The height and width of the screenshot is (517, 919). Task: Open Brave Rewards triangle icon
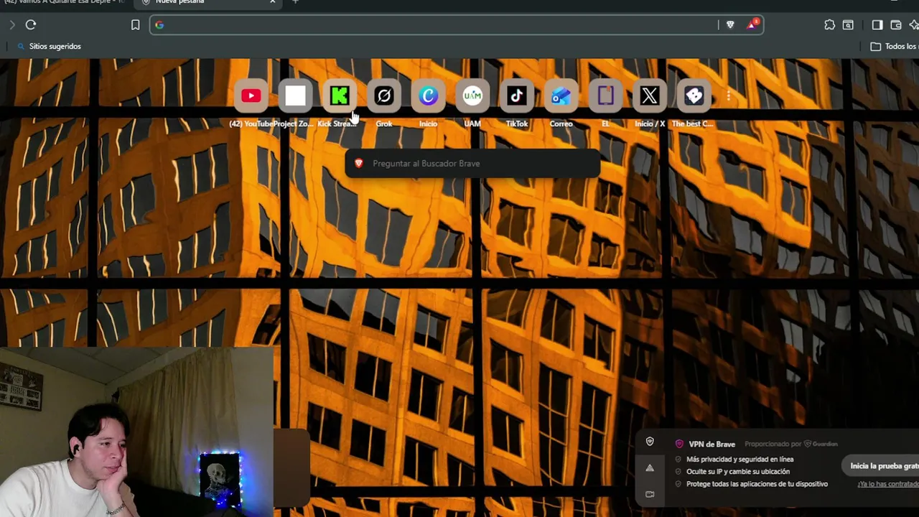point(752,25)
